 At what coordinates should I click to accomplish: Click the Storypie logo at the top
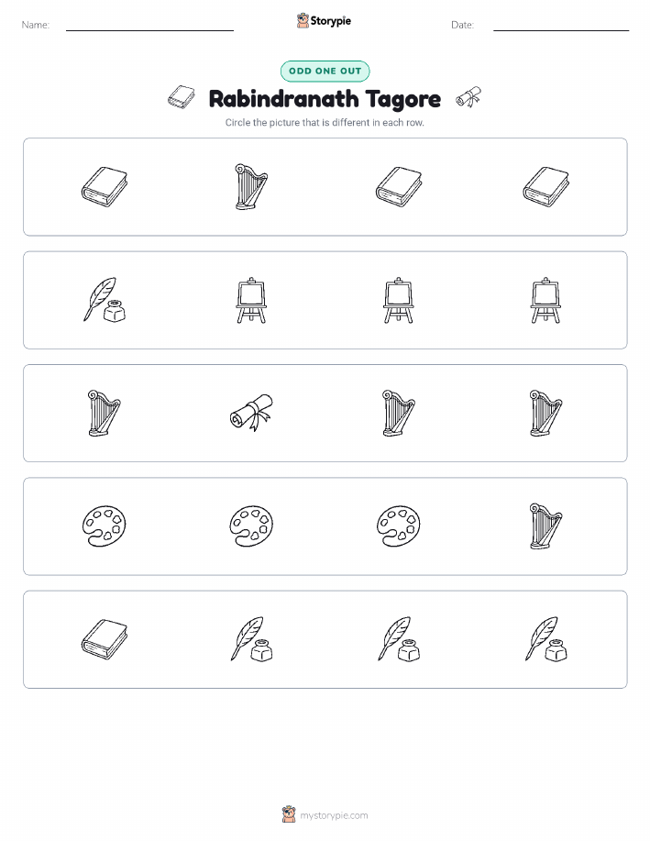click(324, 21)
